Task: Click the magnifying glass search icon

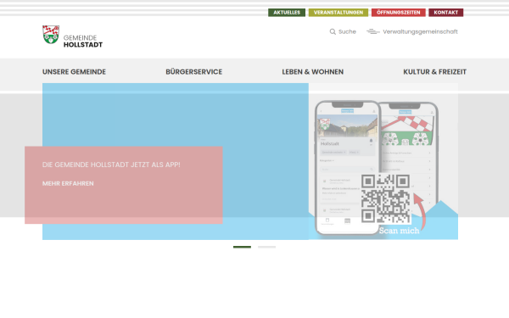Action: click(333, 32)
